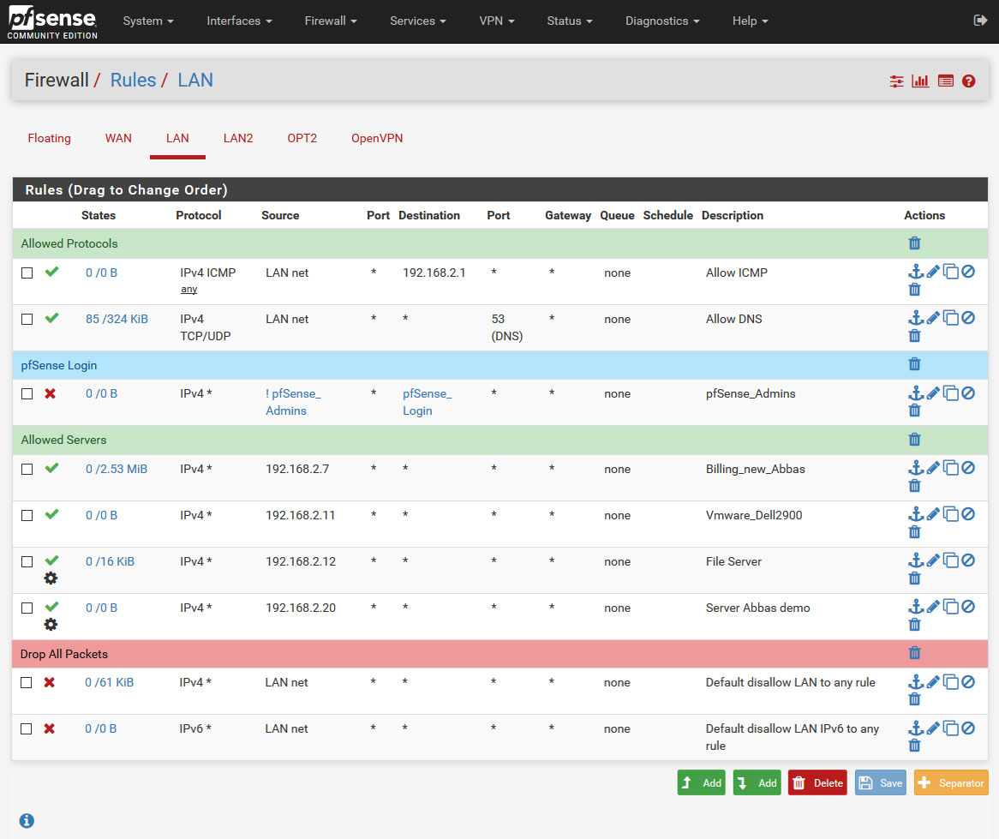Open pfSense_Login destination alias link

pyautogui.click(x=427, y=402)
